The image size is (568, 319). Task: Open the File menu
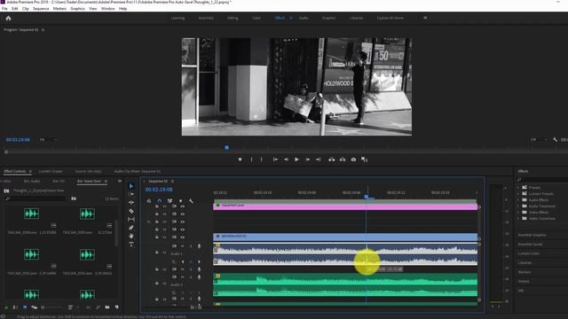pyautogui.click(x=4, y=8)
